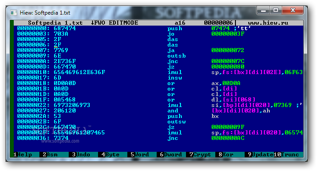Click the EDITMODE indicator in status line
The width and height of the screenshot is (317, 171).
pos(124,23)
